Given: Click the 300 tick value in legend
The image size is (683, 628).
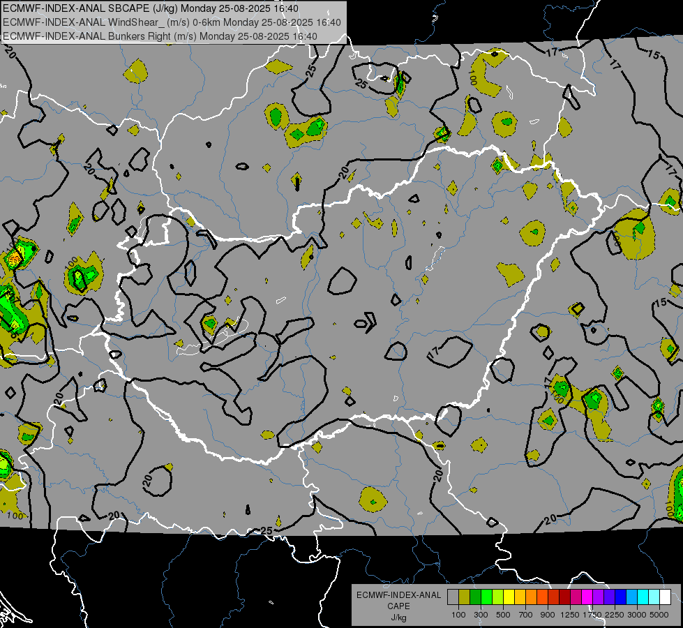Looking at the screenshot, I should point(481,615).
